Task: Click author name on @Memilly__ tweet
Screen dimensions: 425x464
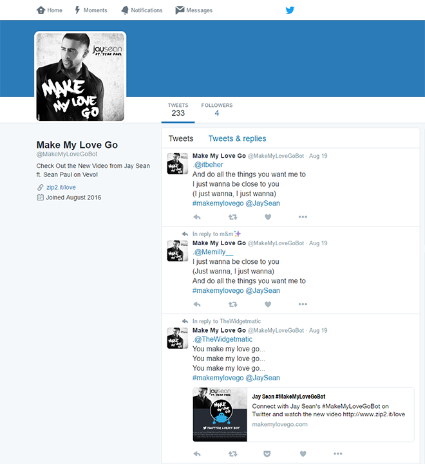Action: [219, 243]
